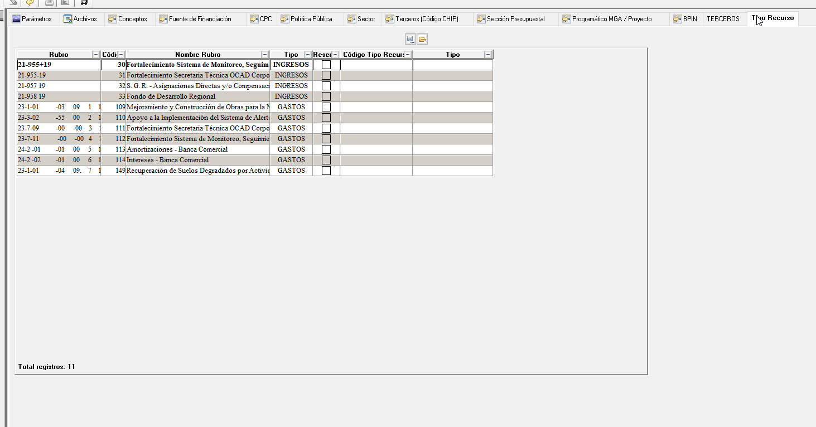Click the arrow icon beside Fuente de Financiación
The height and width of the screenshot is (427, 816).
point(163,19)
